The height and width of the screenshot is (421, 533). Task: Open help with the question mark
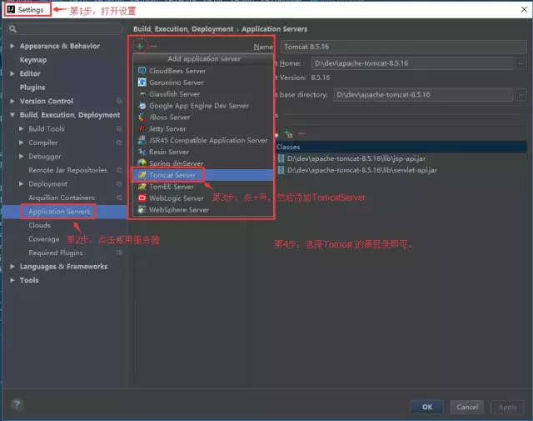[17, 404]
